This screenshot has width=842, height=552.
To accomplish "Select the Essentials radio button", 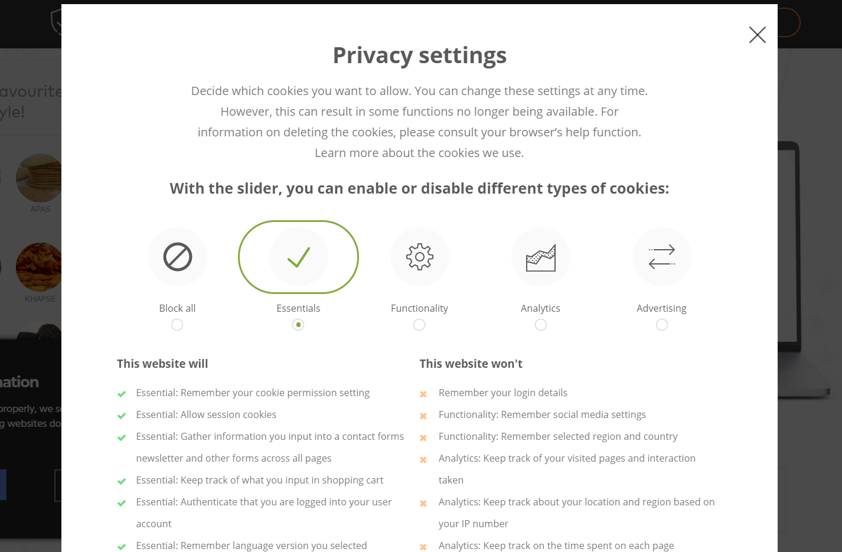I will [298, 325].
